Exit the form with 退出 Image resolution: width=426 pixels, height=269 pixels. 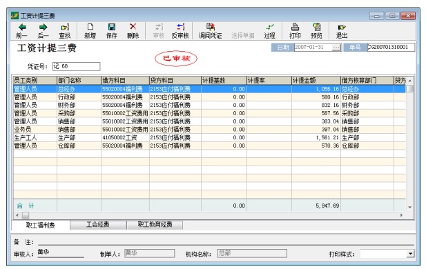click(342, 31)
